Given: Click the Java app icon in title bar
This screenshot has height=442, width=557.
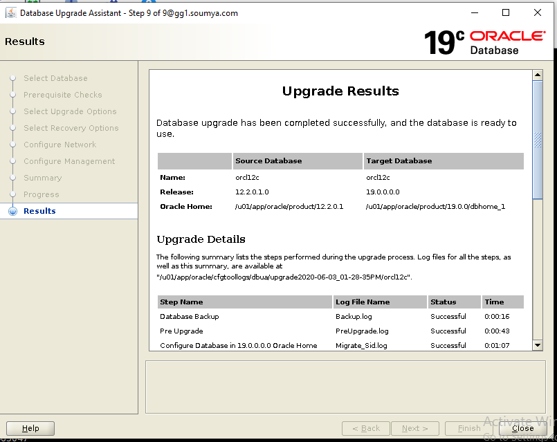Looking at the screenshot, I should [11, 13].
